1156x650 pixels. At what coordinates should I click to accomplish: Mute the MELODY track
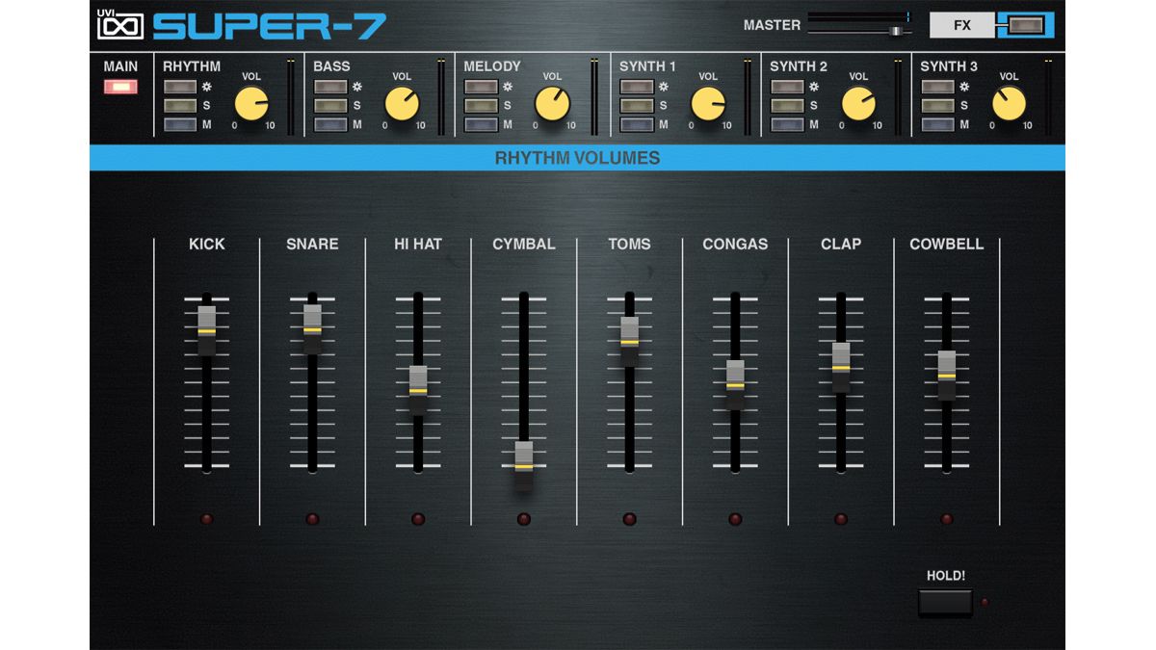481,125
